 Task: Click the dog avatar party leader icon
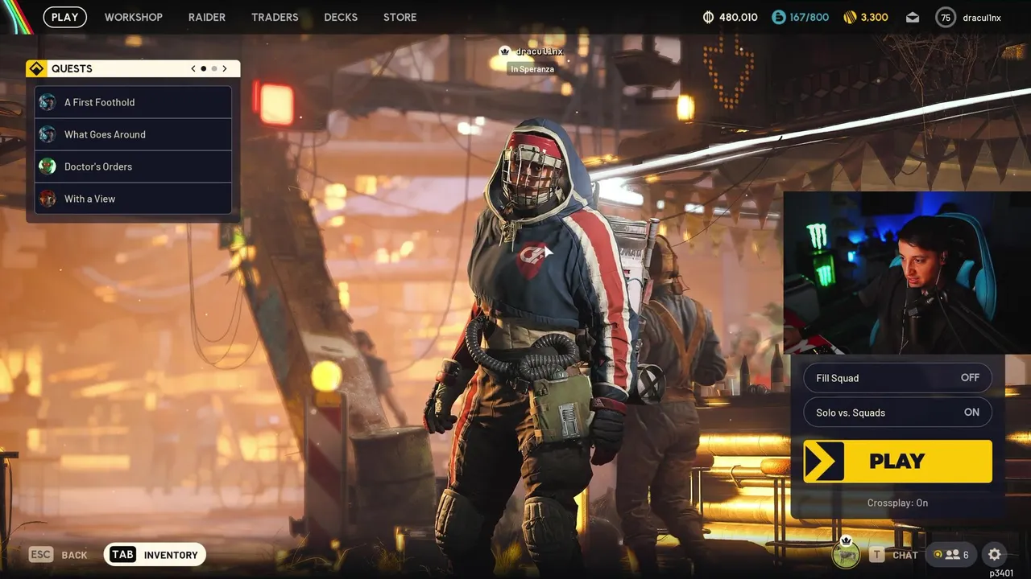coord(846,554)
